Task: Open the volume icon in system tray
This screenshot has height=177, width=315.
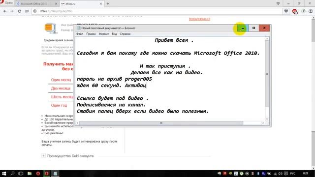Action: 280,174
